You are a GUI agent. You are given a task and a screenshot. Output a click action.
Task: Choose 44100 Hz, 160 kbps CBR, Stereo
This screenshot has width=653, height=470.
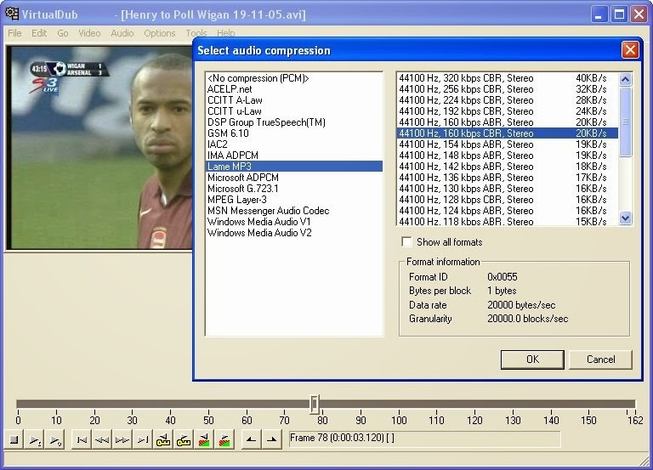point(508,133)
